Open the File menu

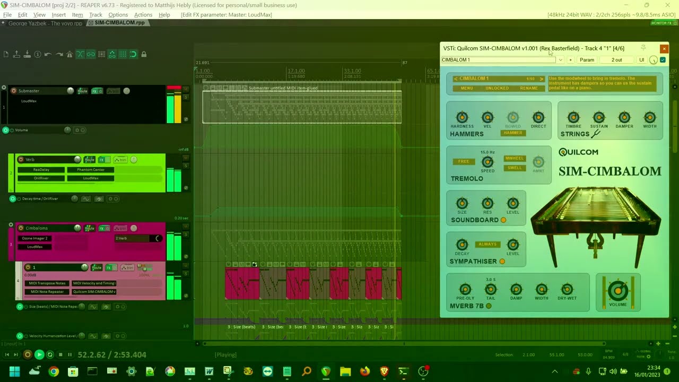tap(7, 15)
